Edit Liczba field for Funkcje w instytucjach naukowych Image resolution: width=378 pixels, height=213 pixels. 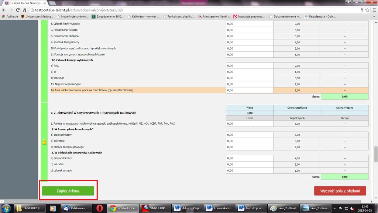[250, 124]
